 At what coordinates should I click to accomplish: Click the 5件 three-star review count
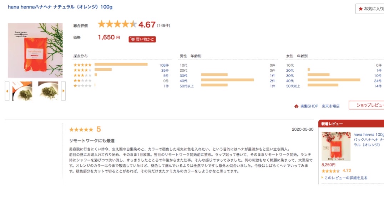pyautogui.click(x=166, y=76)
